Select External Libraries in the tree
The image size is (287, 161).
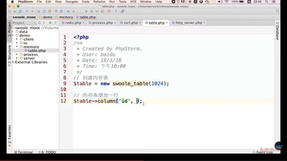(x=31, y=62)
